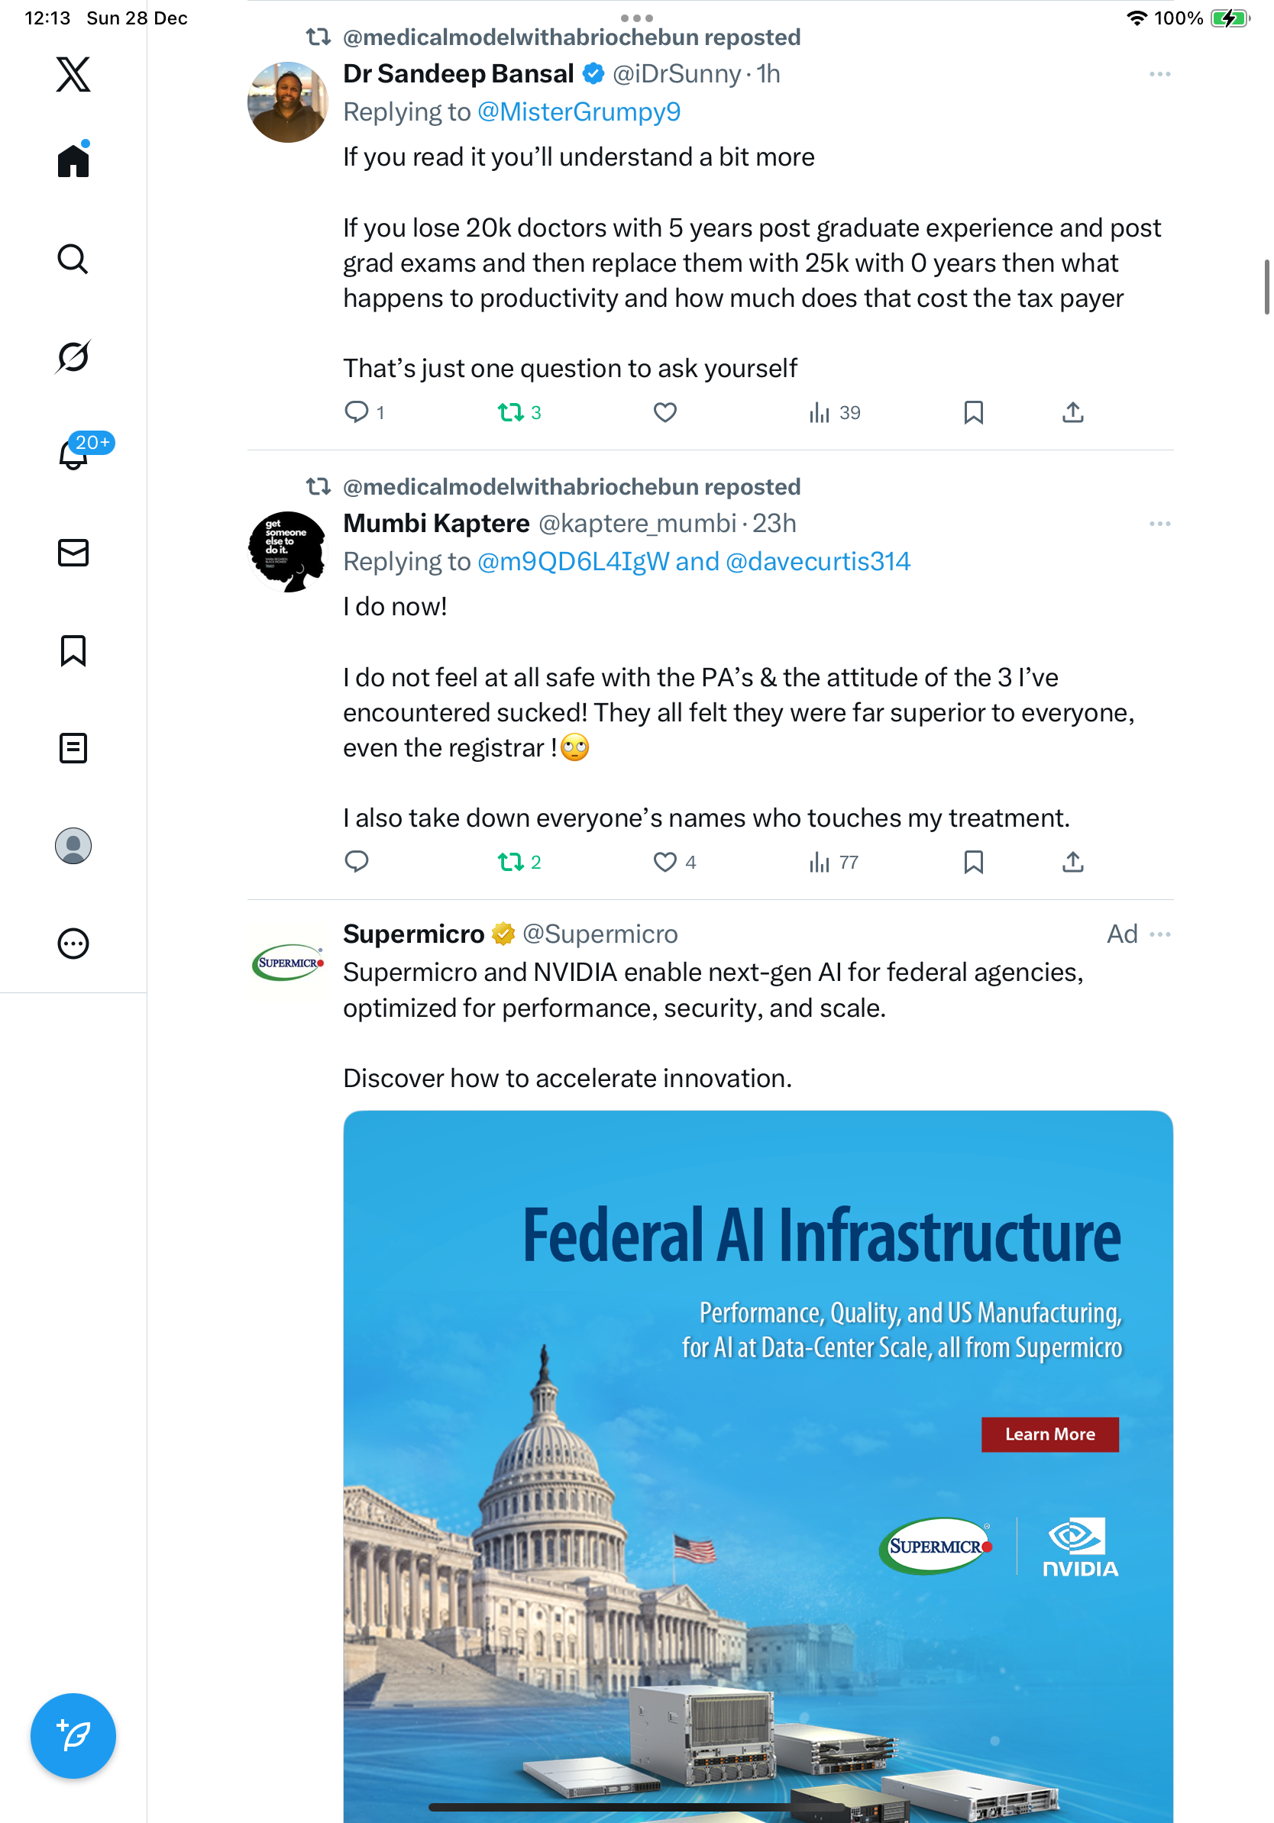Undo repost on Dr Sandeep Bansal's post
This screenshot has width=1274, height=1823.
tap(519, 412)
